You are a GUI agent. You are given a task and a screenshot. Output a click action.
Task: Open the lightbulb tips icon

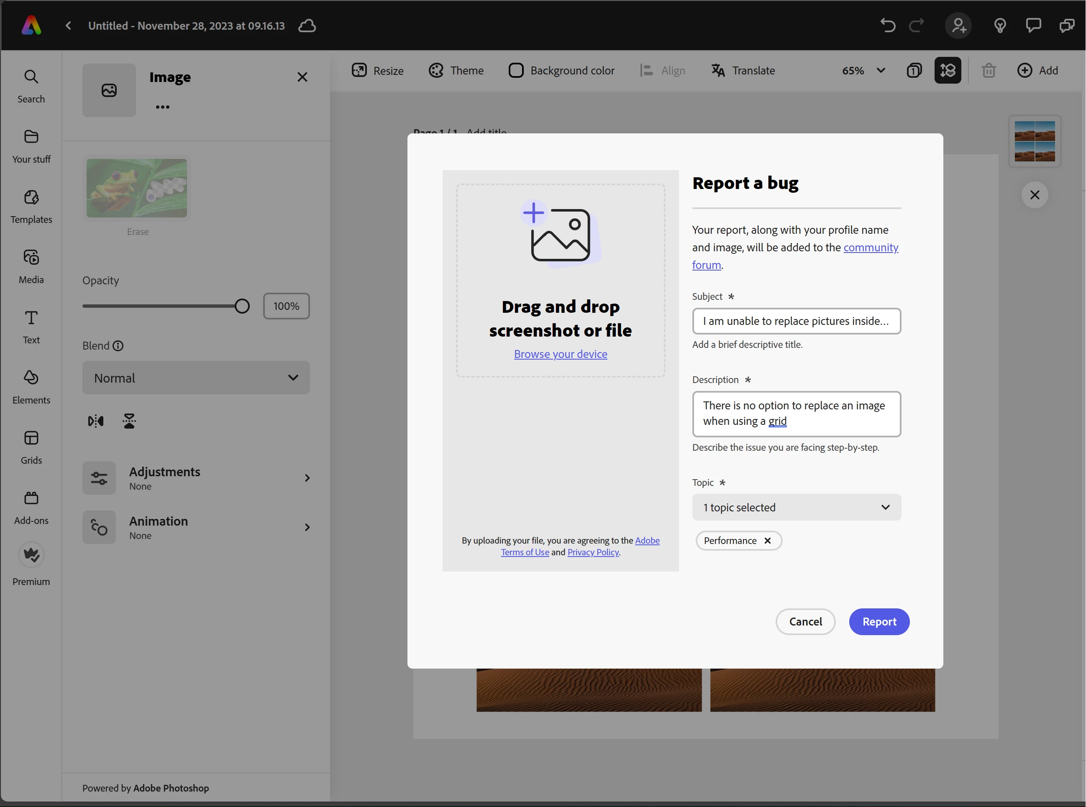[x=1000, y=26]
